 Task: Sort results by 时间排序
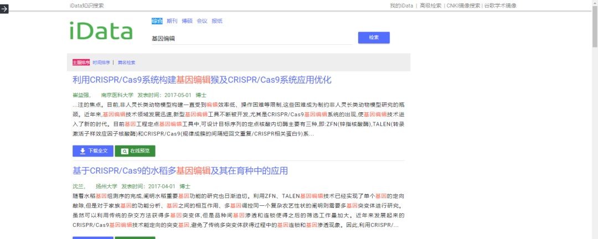click(x=101, y=63)
